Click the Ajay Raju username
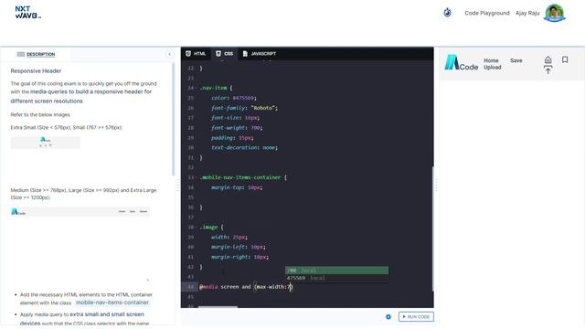 [x=527, y=13]
